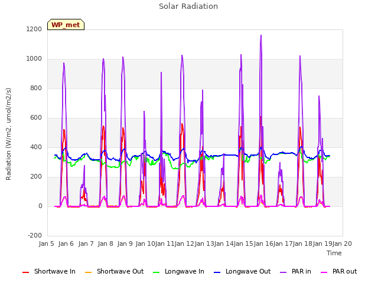This screenshot has width=378, height=283.
Task: Click the Time x-axis title
Action: (x=334, y=253)
